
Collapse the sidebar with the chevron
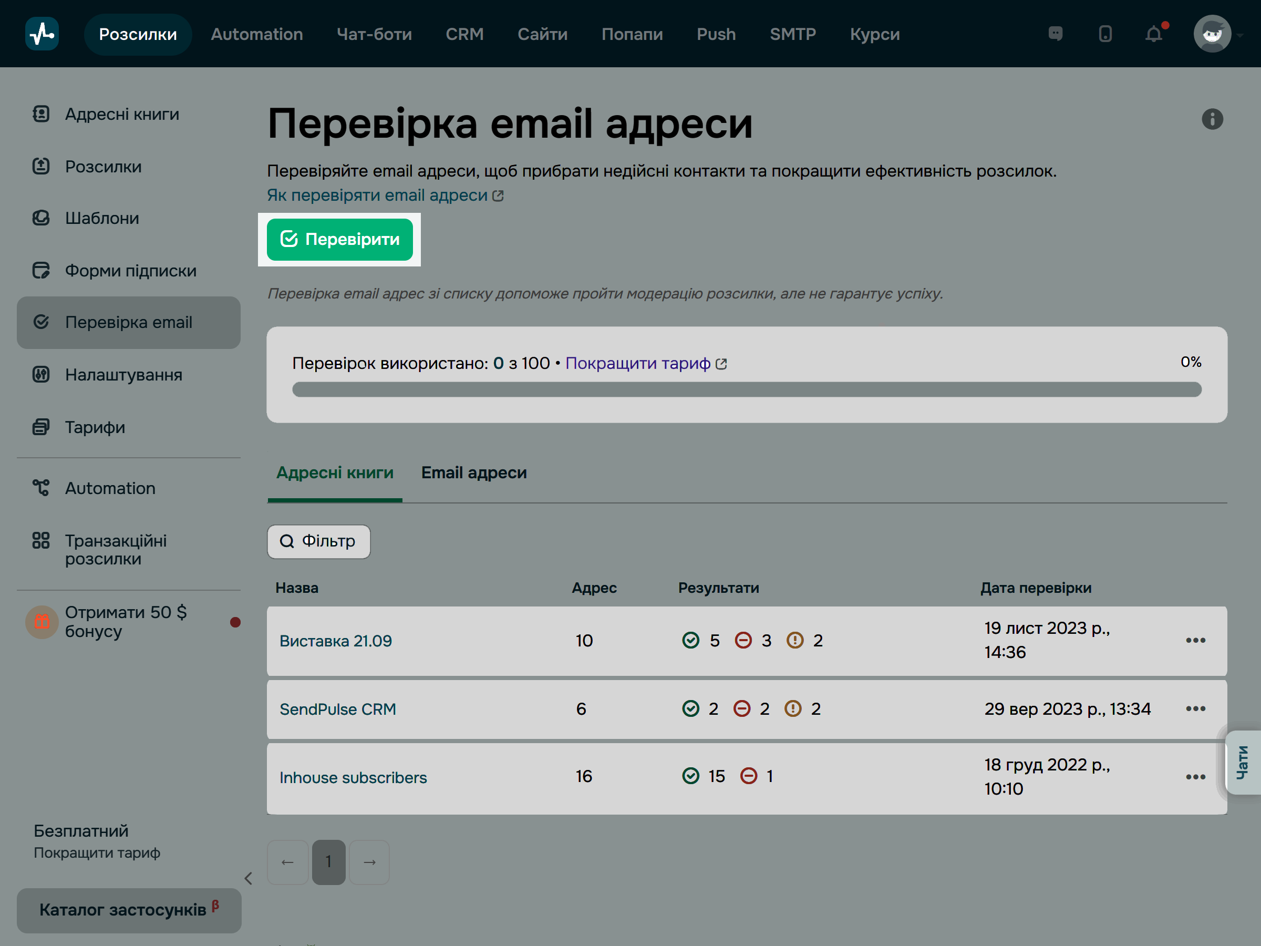pyautogui.click(x=249, y=879)
